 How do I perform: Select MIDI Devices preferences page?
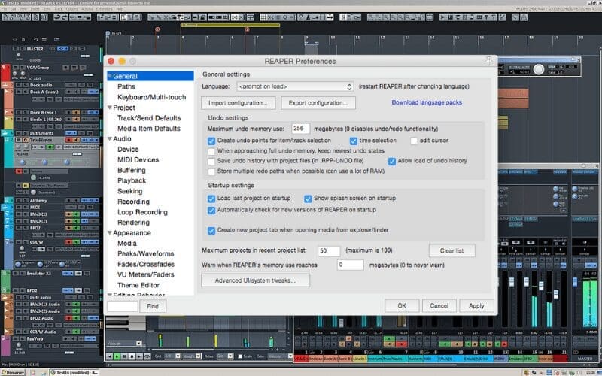click(138, 159)
